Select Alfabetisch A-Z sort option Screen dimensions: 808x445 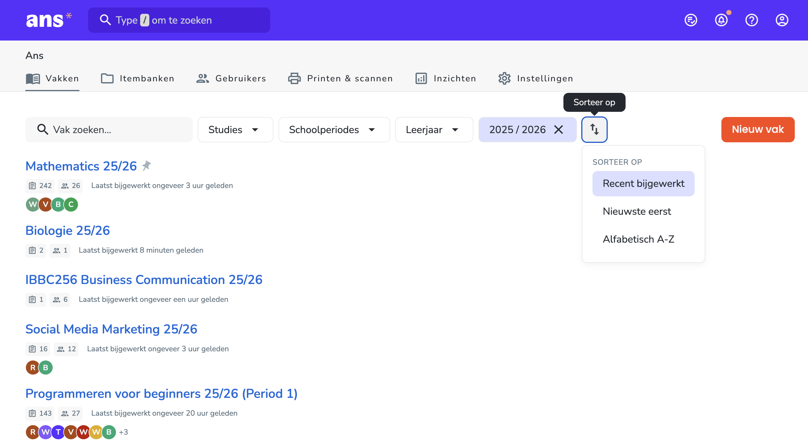pos(643,239)
